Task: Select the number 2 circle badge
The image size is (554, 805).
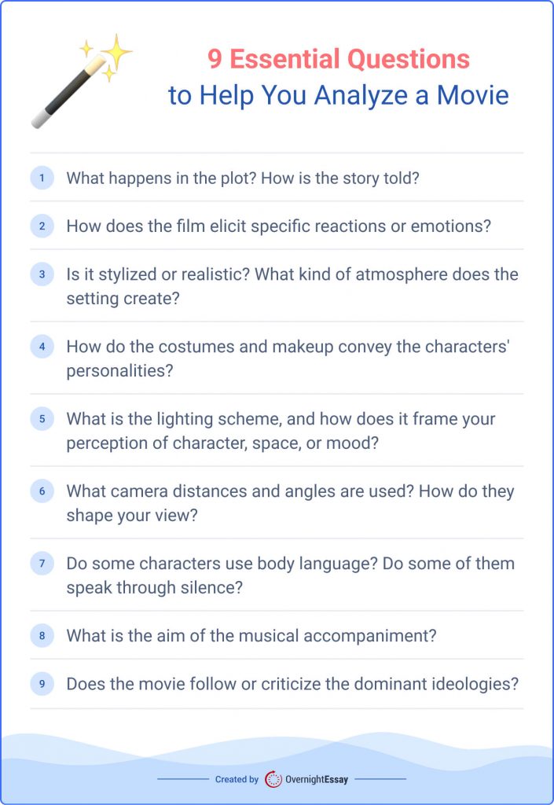Action: (x=42, y=226)
